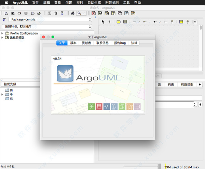Create a new sequence diagram
This screenshot has height=169, width=205.
click(x=107, y=13)
